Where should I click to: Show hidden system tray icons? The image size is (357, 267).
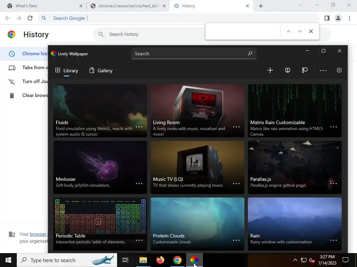295,260
